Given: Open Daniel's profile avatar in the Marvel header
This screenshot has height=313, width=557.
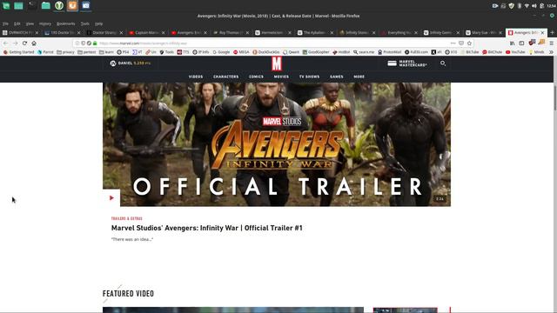Looking at the screenshot, I should (x=113, y=63).
